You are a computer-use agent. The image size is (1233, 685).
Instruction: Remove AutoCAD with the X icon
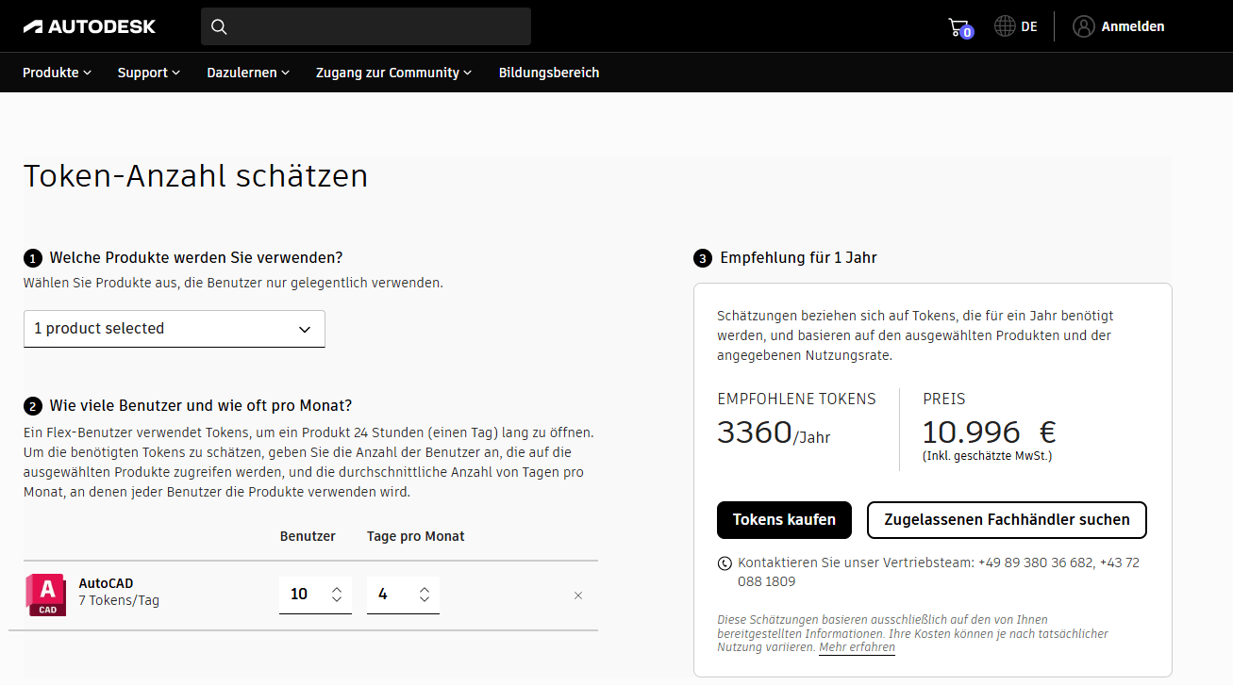(x=577, y=595)
